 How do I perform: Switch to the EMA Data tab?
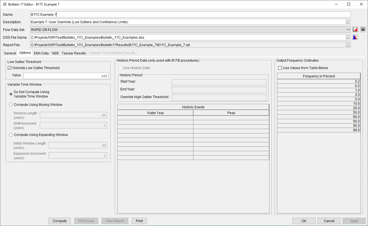41,53
